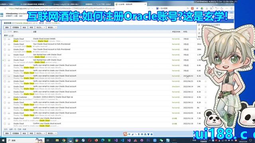Switch to the Unity browser tab
This screenshot has height=143, width=255.
pos(66,4)
